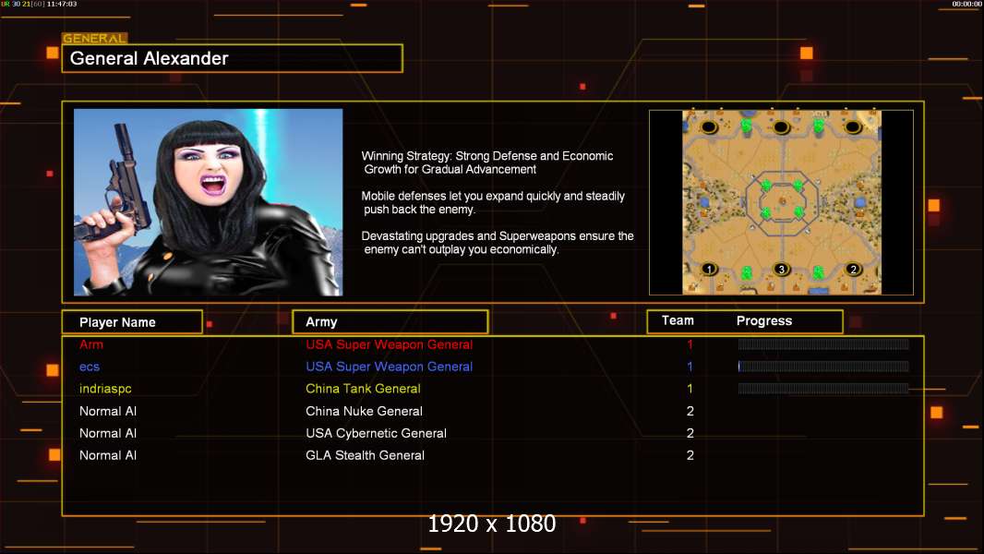Click ecs's loading progress bar
The width and height of the screenshot is (984, 554).
[x=823, y=367]
